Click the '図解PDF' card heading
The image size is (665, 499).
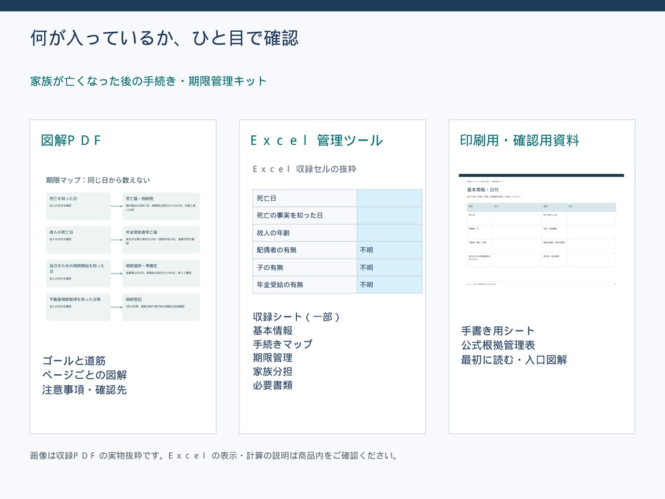coord(70,140)
